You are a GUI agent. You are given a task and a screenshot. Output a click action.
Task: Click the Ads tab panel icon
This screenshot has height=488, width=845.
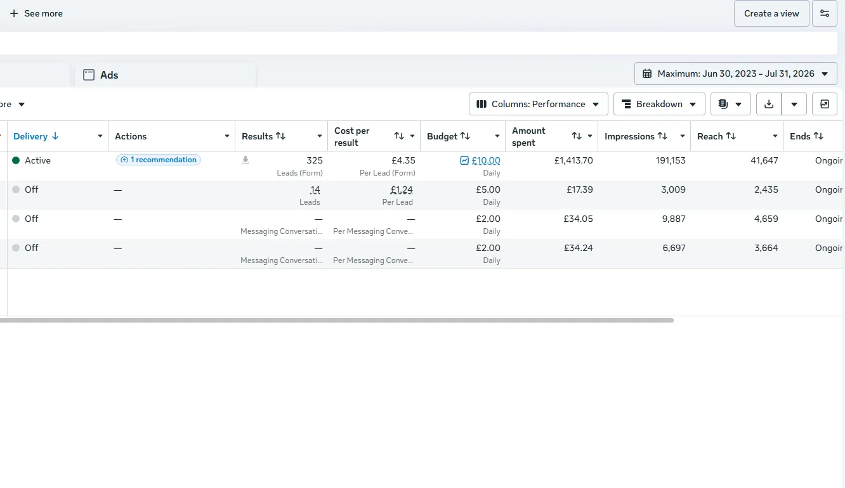[89, 75]
